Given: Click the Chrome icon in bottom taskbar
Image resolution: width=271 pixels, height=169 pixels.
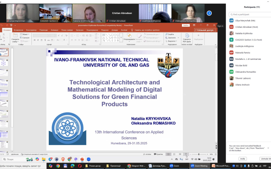Looking at the screenshot, I should (x=58, y=166).
